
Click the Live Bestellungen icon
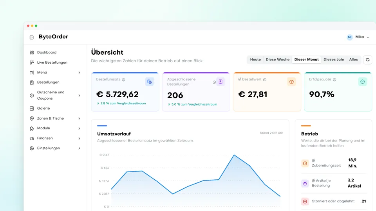(x=32, y=63)
